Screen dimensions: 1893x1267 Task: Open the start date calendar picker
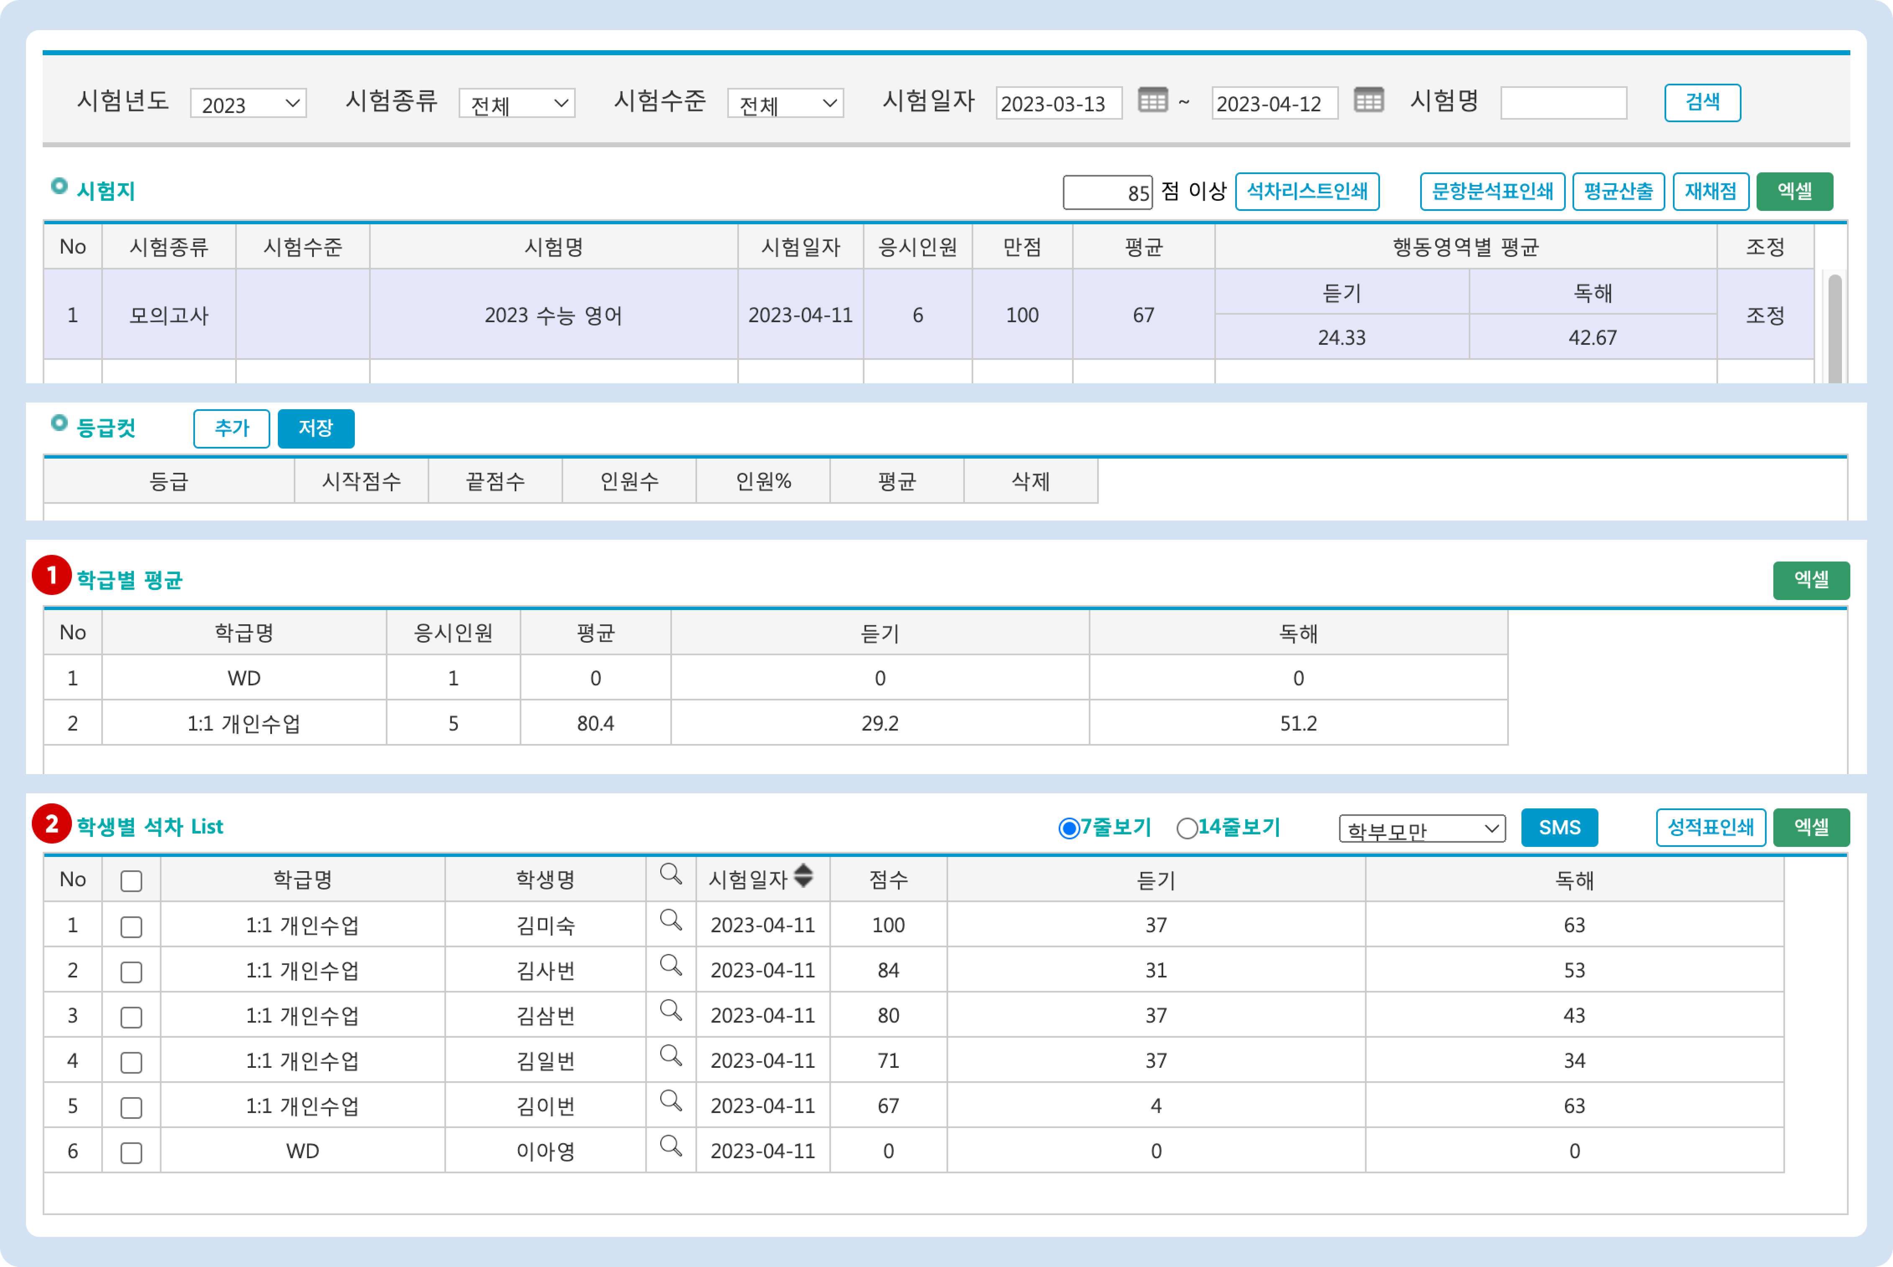[1152, 101]
